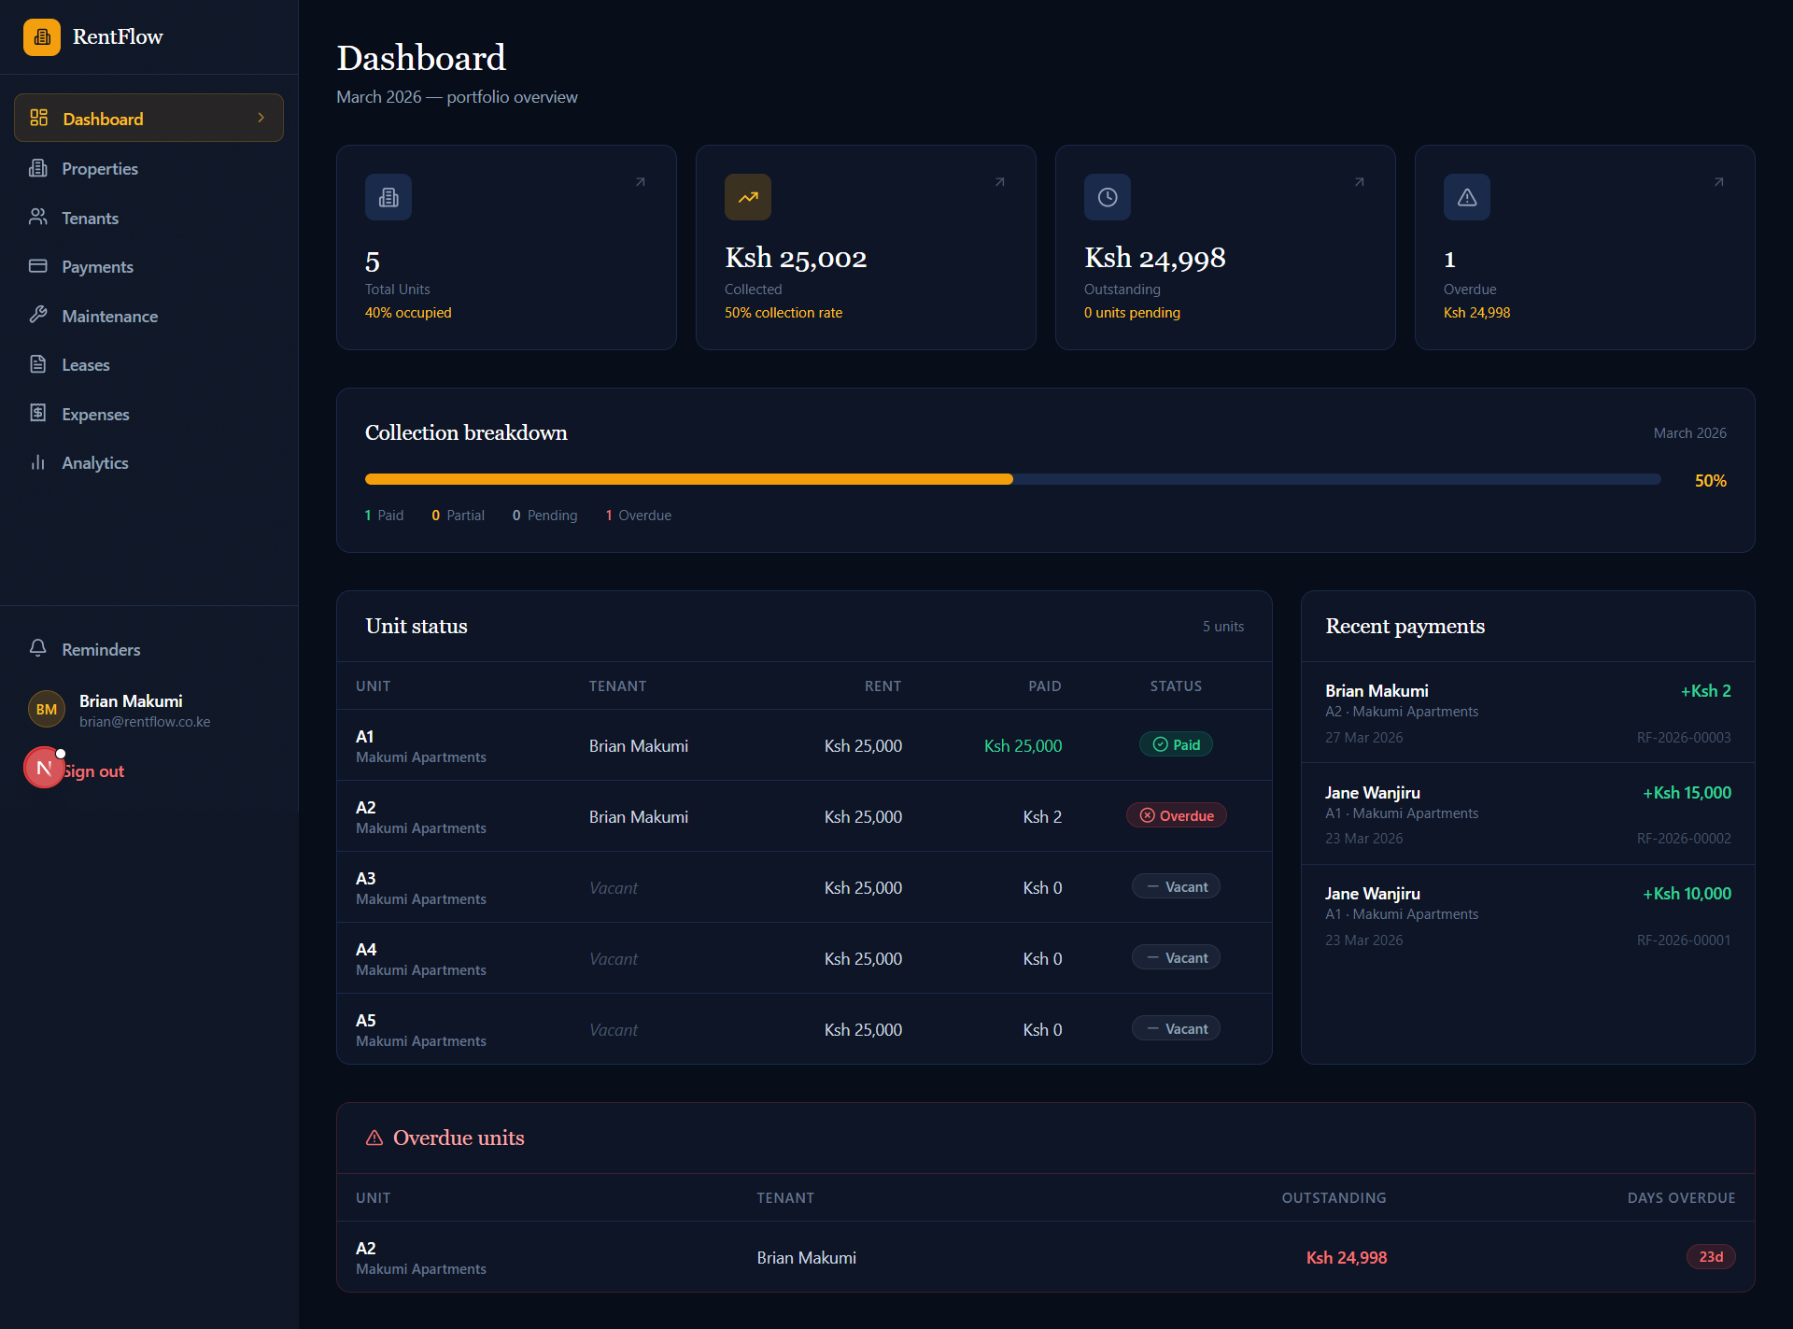Image resolution: width=1793 pixels, height=1329 pixels.
Task: Go to Expenses section
Action: tap(148, 414)
